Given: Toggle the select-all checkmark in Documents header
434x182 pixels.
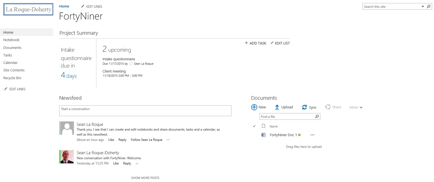Looking at the screenshot, I should point(254,126).
